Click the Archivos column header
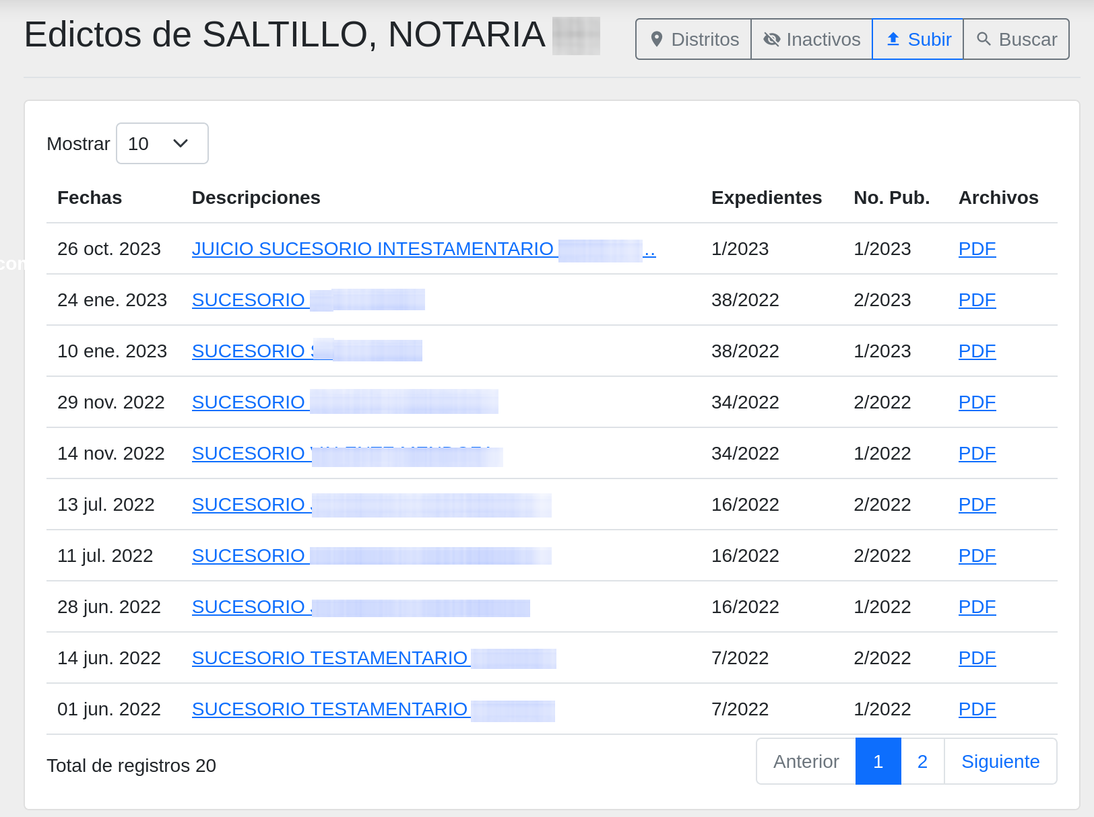This screenshot has height=817, width=1094. (998, 198)
